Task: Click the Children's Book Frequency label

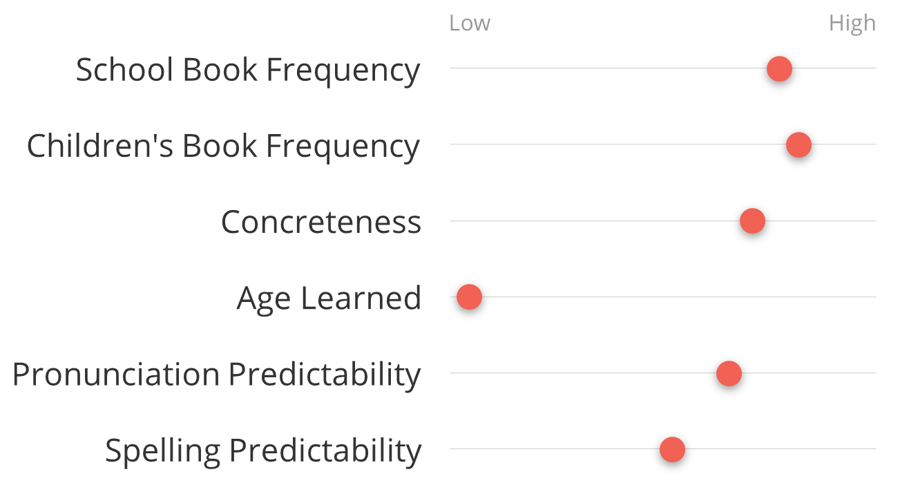Action: 223,146
